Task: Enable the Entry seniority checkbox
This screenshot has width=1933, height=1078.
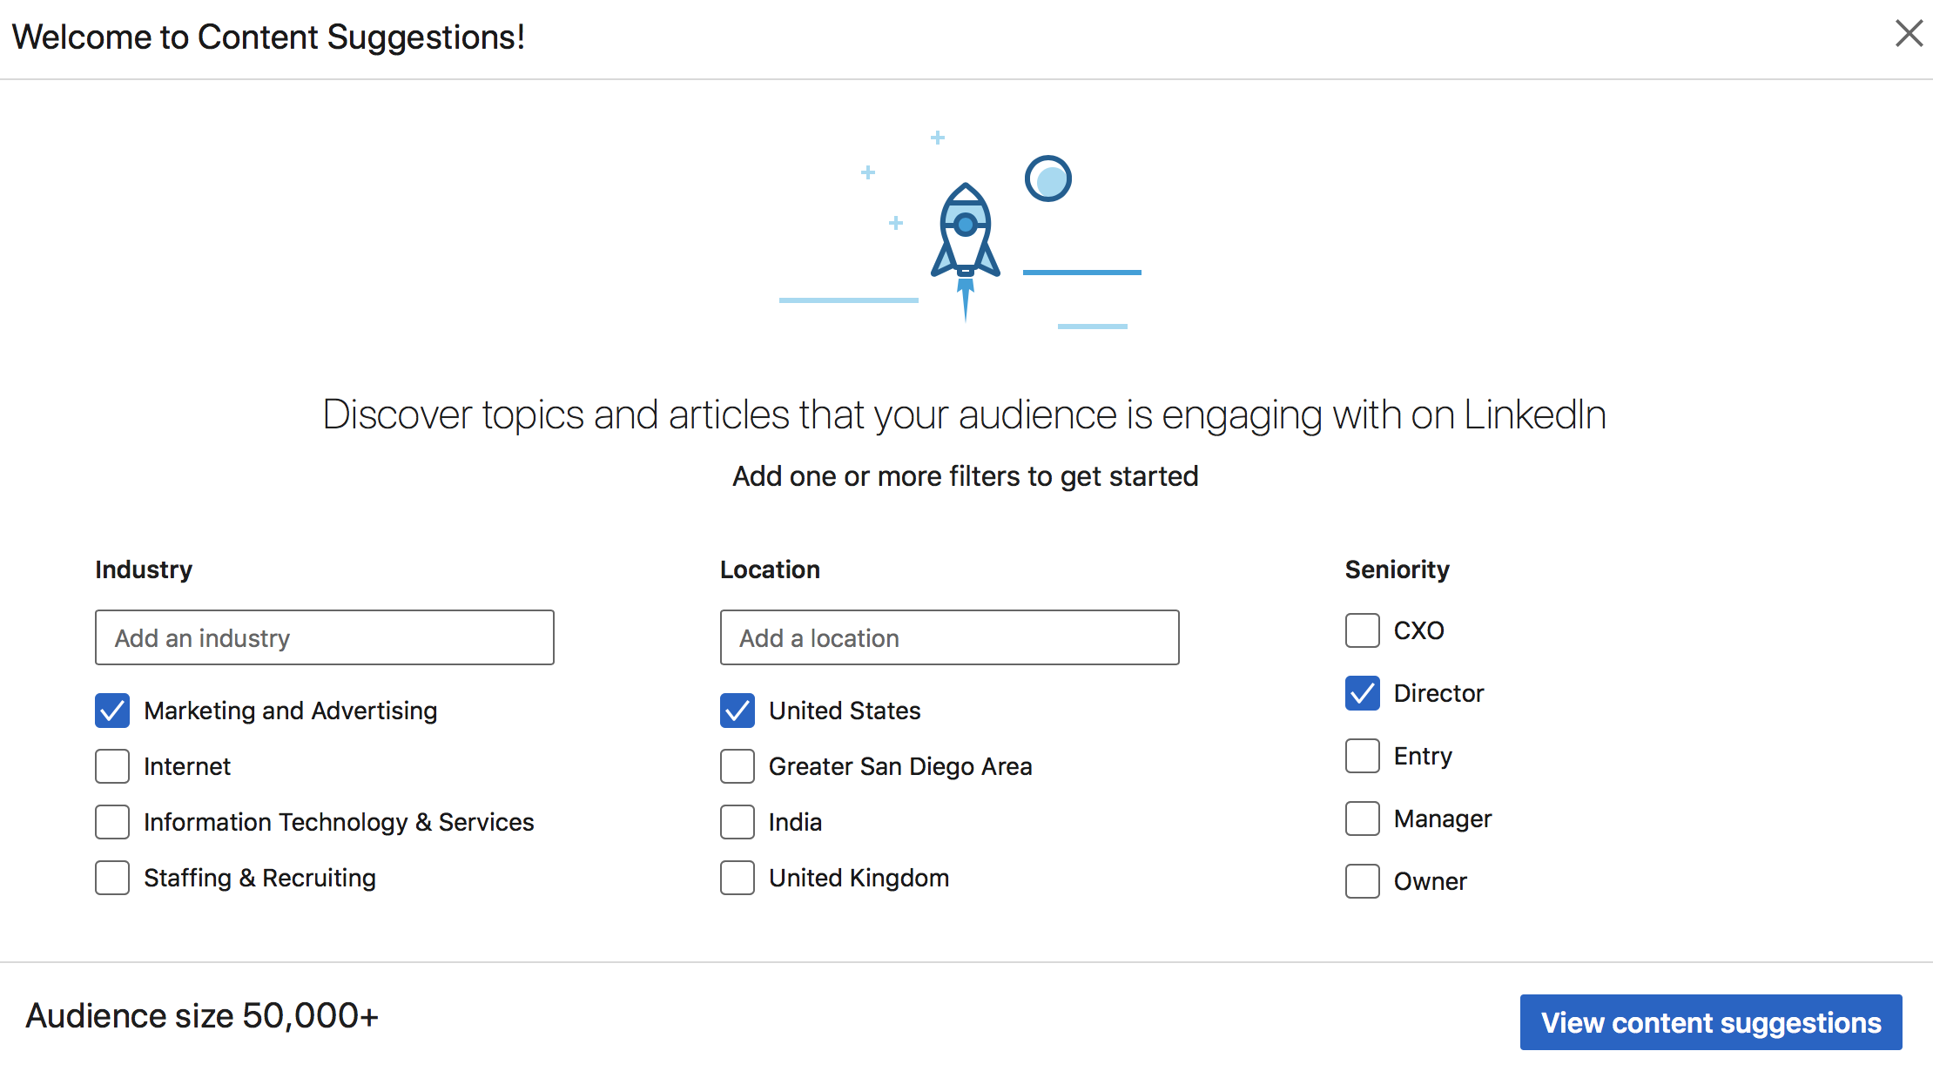Action: [1362, 756]
